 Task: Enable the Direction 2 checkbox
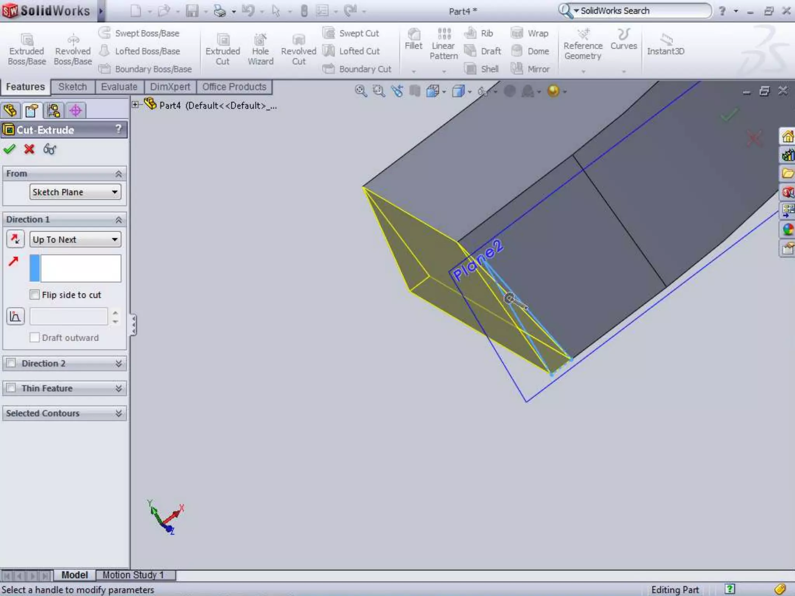point(11,363)
